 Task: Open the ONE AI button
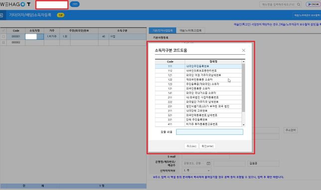(x=313, y=4)
